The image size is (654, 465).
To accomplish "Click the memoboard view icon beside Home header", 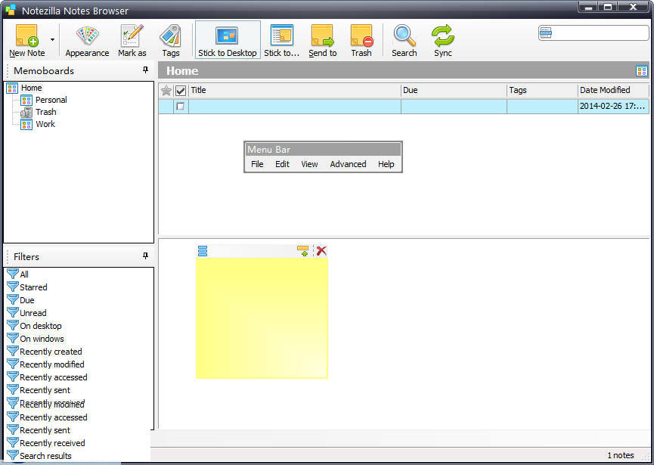I will 641,70.
